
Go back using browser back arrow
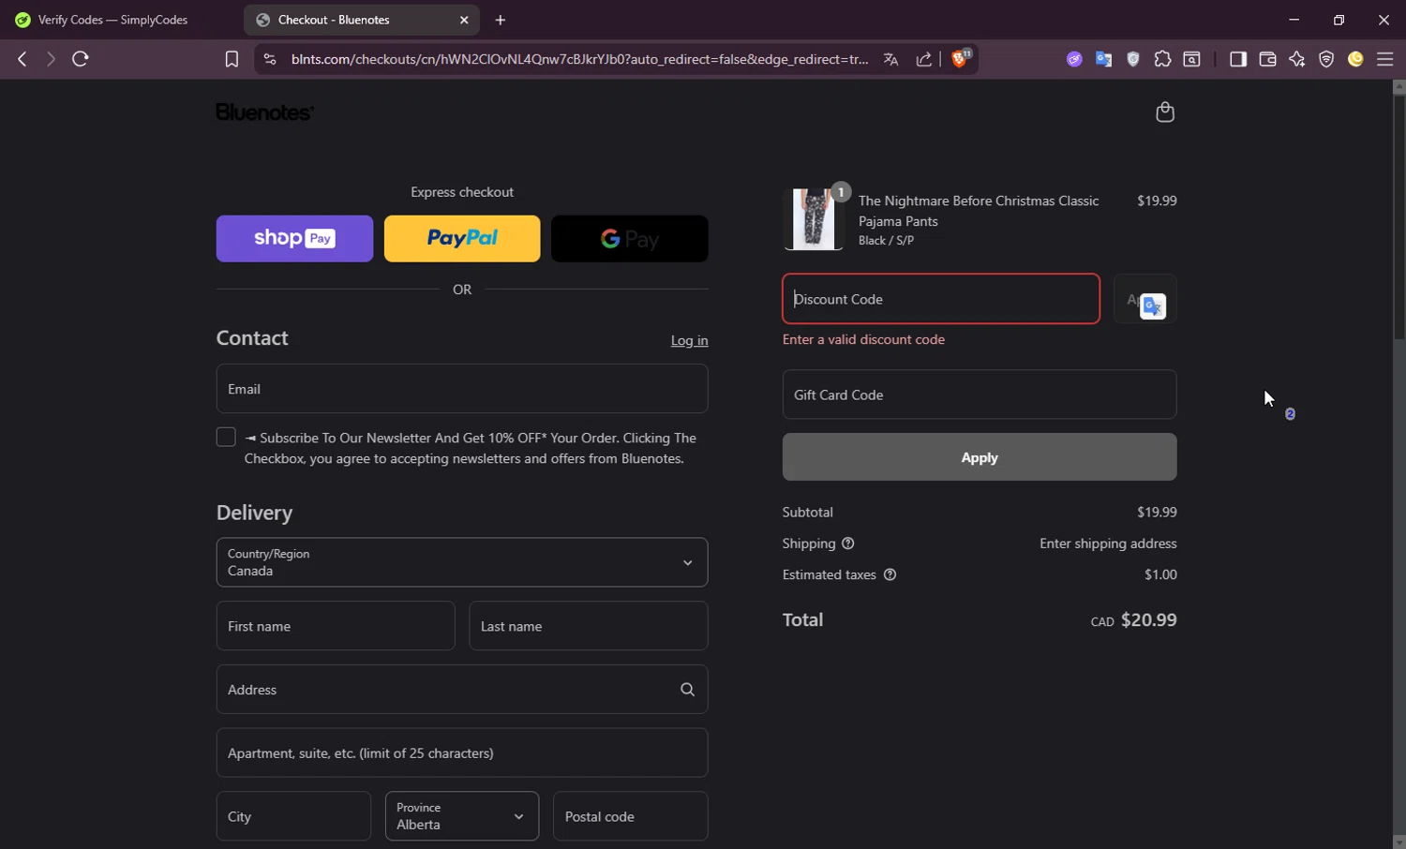(22, 59)
